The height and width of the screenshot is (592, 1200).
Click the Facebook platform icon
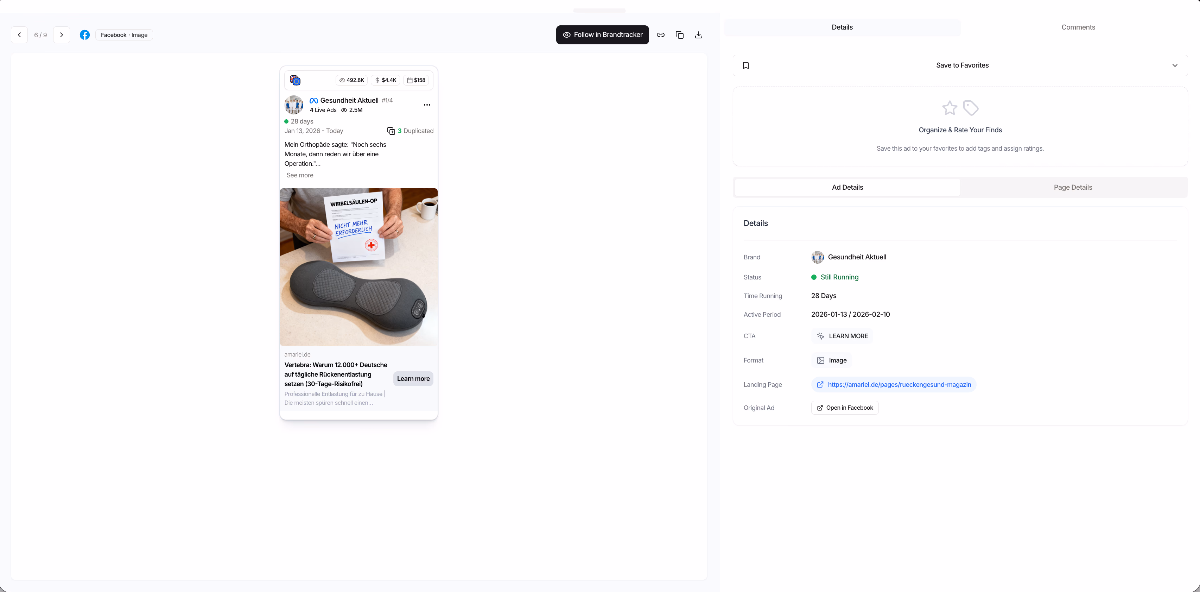(x=85, y=35)
